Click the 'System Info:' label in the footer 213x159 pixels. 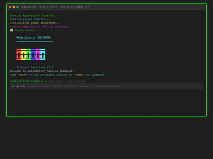[19, 86]
